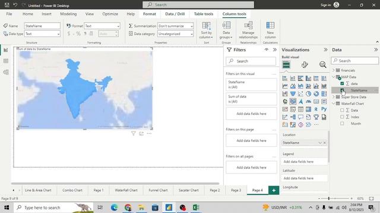Select the funnel chart visual
The image size is (380, 213).
point(293,93)
